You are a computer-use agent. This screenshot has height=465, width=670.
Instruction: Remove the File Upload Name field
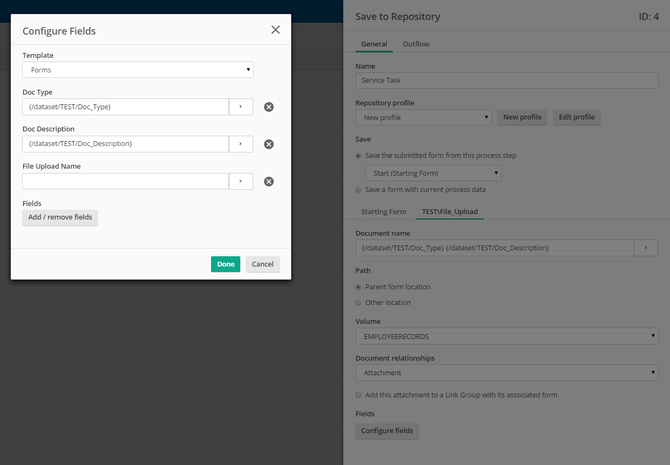point(268,182)
